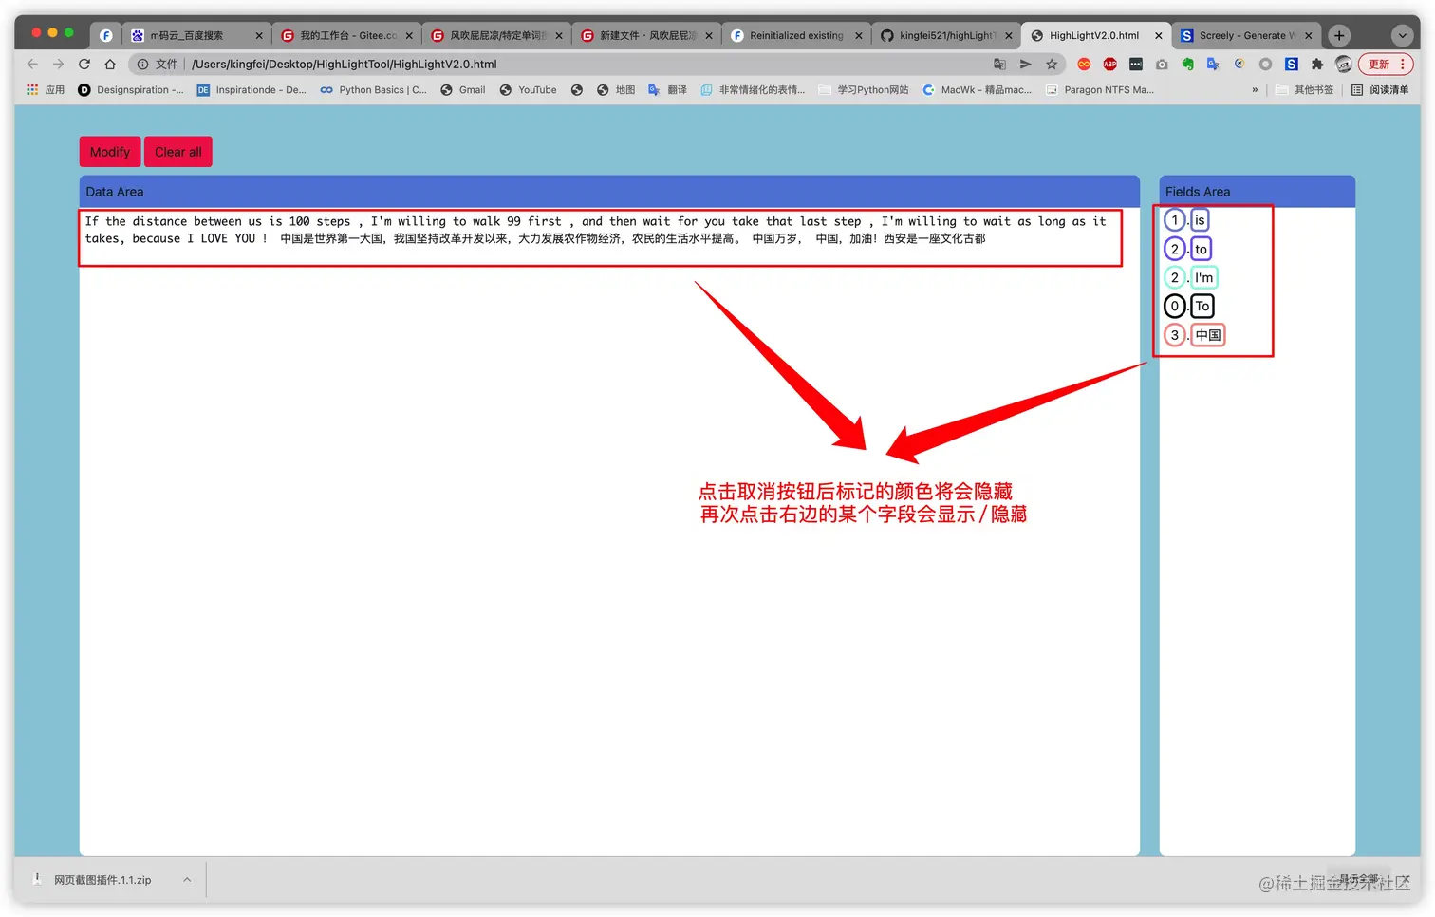Toggle highlight for lowercase 'to' field
The image size is (1435, 917).
pyautogui.click(x=1201, y=249)
